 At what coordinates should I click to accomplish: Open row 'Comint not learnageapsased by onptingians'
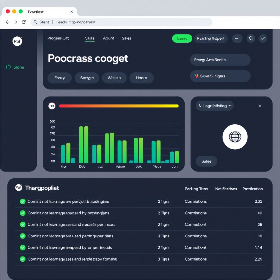click(x=140, y=213)
